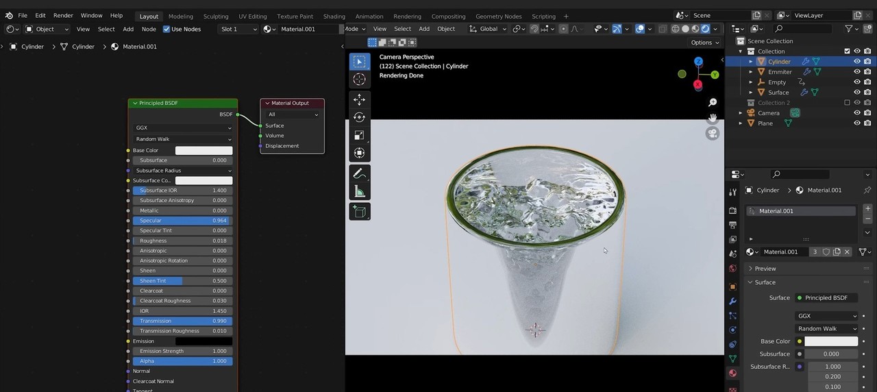The height and width of the screenshot is (392, 877).
Task: Select the Add Cube tool
Action: (359, 211)
